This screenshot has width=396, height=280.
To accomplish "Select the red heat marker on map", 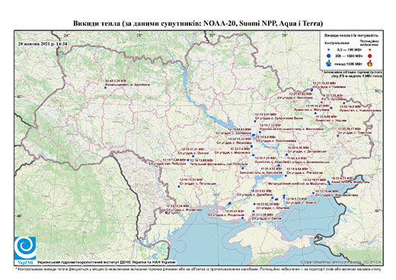I will click(x=321, y=102).
